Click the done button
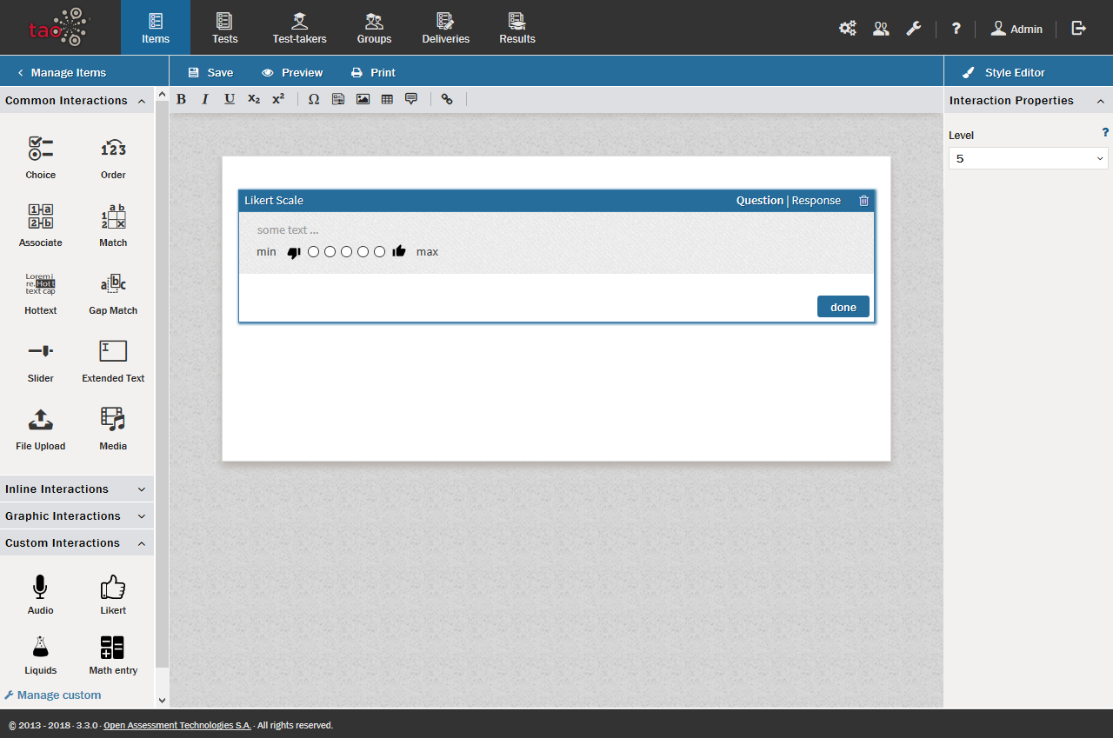The height and width of the screenshot is (738, 1113). (x=843, y=307)
